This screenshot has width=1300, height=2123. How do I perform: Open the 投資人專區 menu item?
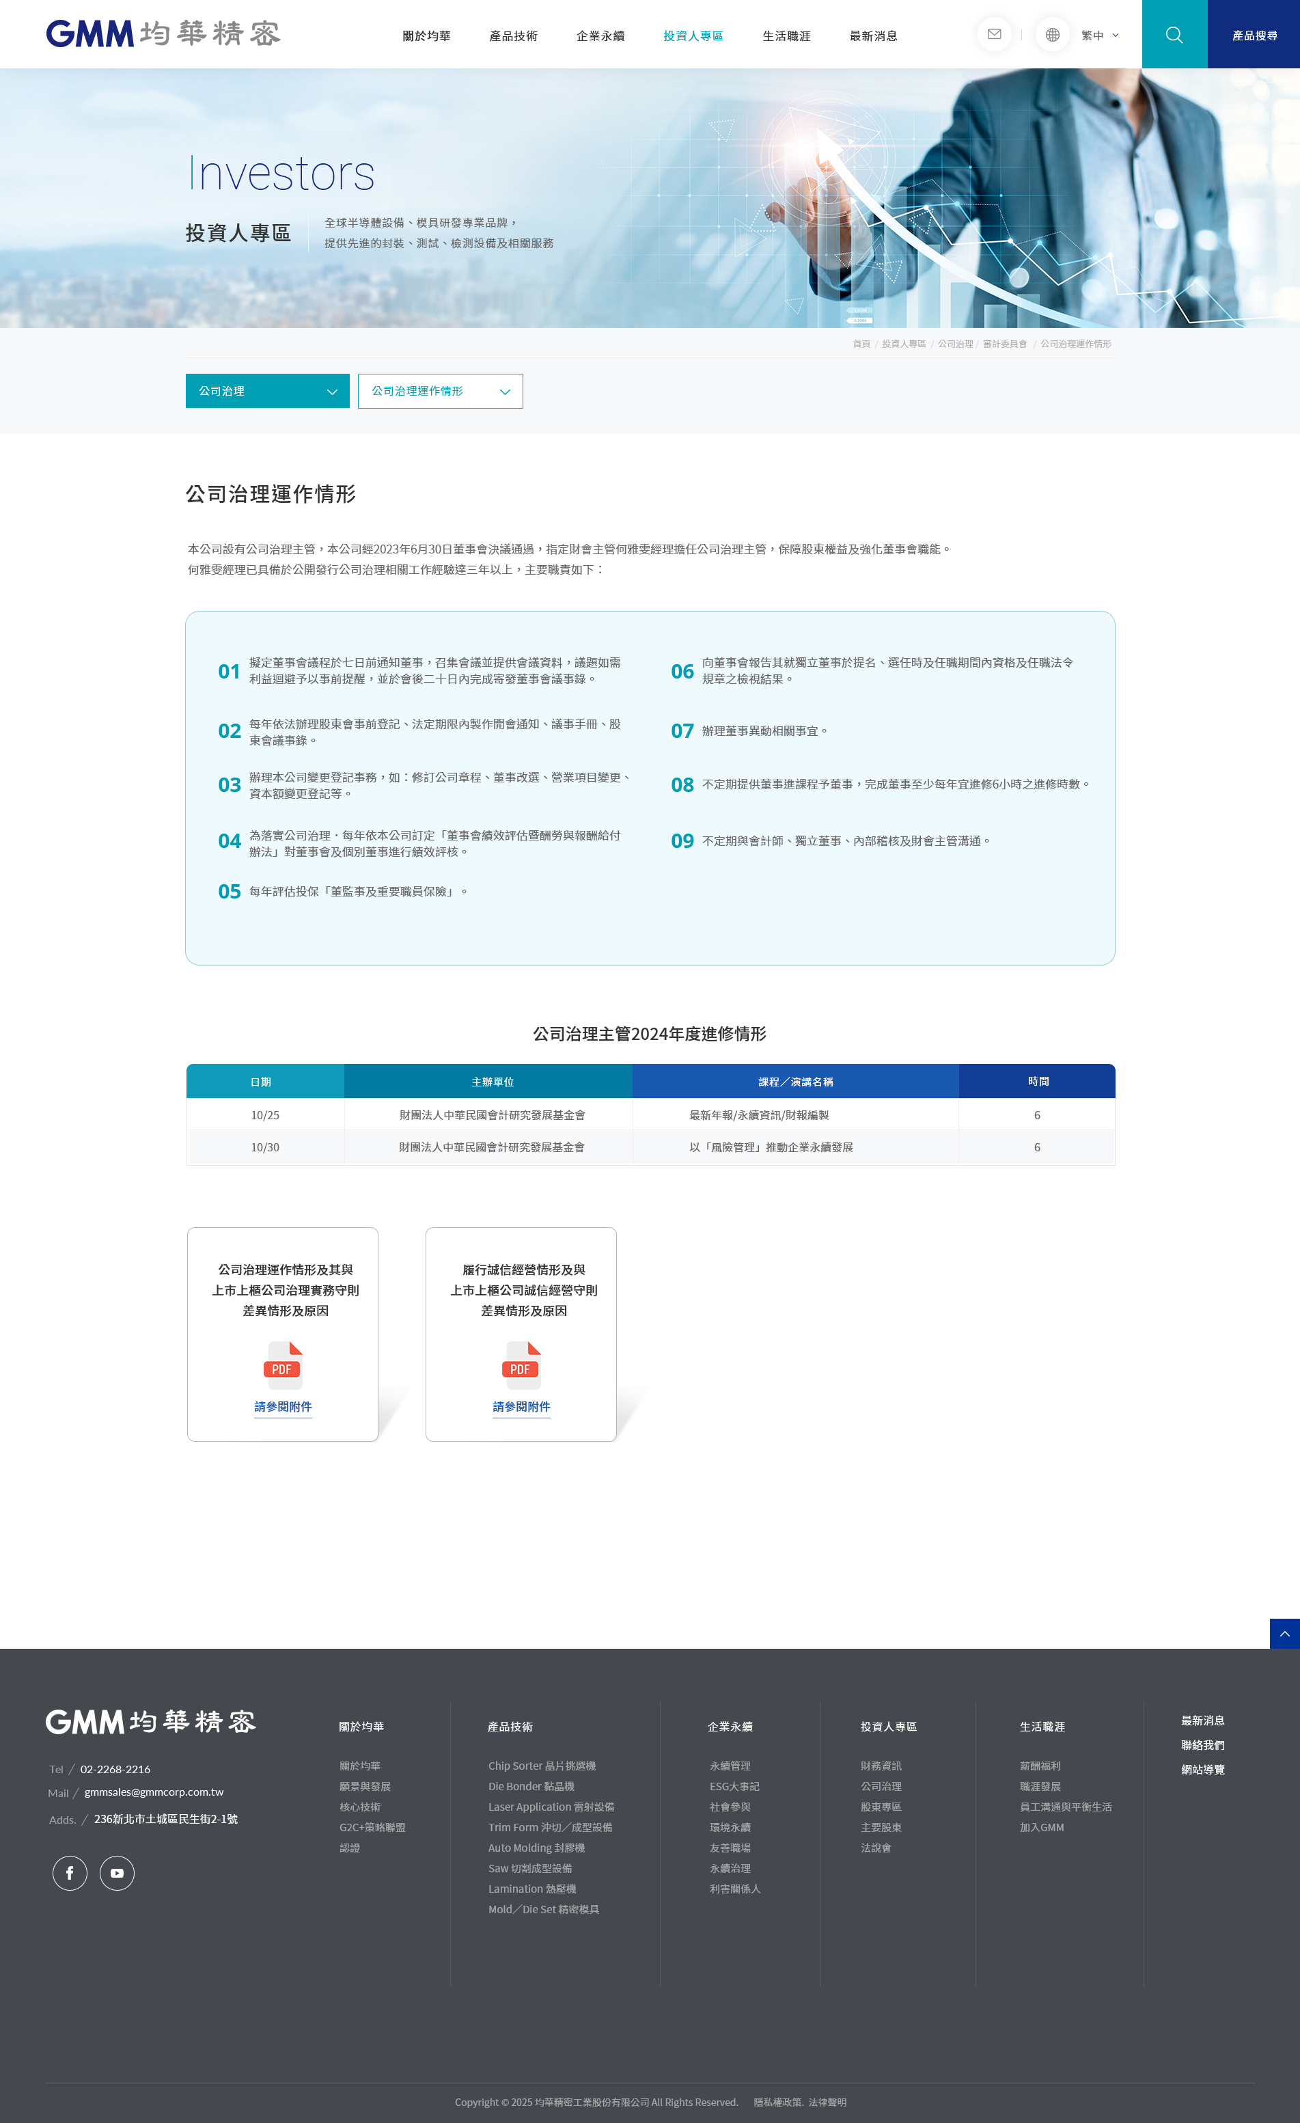click(x=693, y=36)
